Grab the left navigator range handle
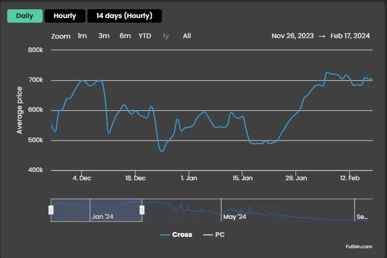 pos(51,210)
